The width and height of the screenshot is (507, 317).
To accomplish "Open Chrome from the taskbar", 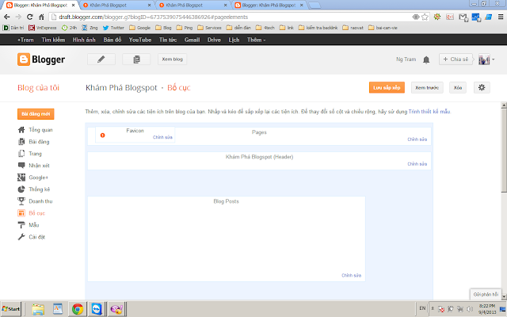I will click(x=78, y=309).
